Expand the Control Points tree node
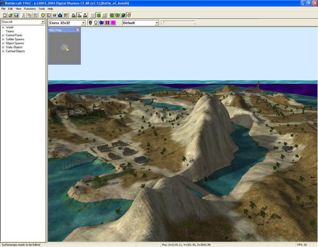Screen dimensions: 318x247 (3, 35)
